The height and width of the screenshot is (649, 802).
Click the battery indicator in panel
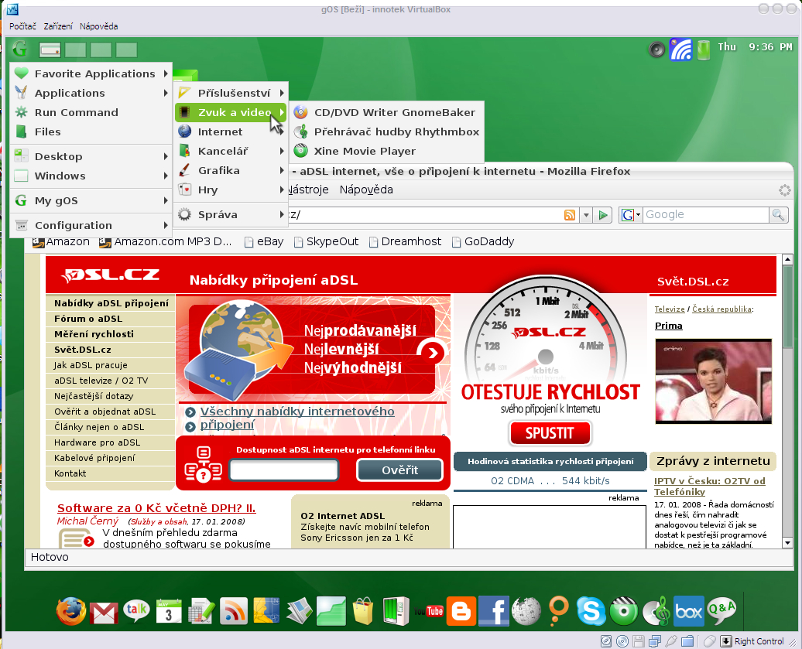704,50
